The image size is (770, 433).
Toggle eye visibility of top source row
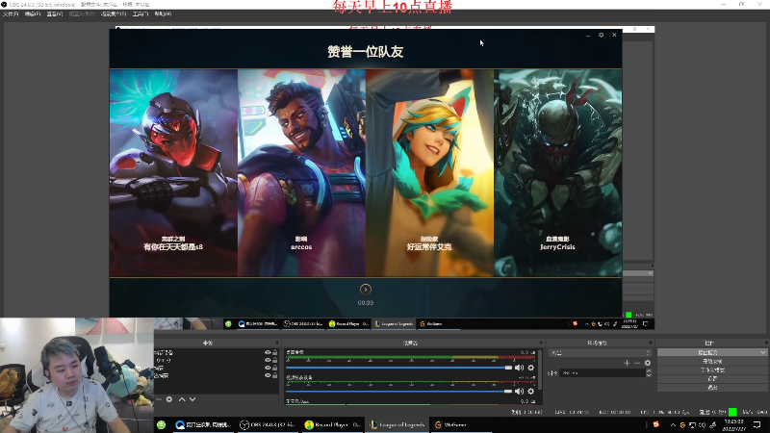pos(268,352)
